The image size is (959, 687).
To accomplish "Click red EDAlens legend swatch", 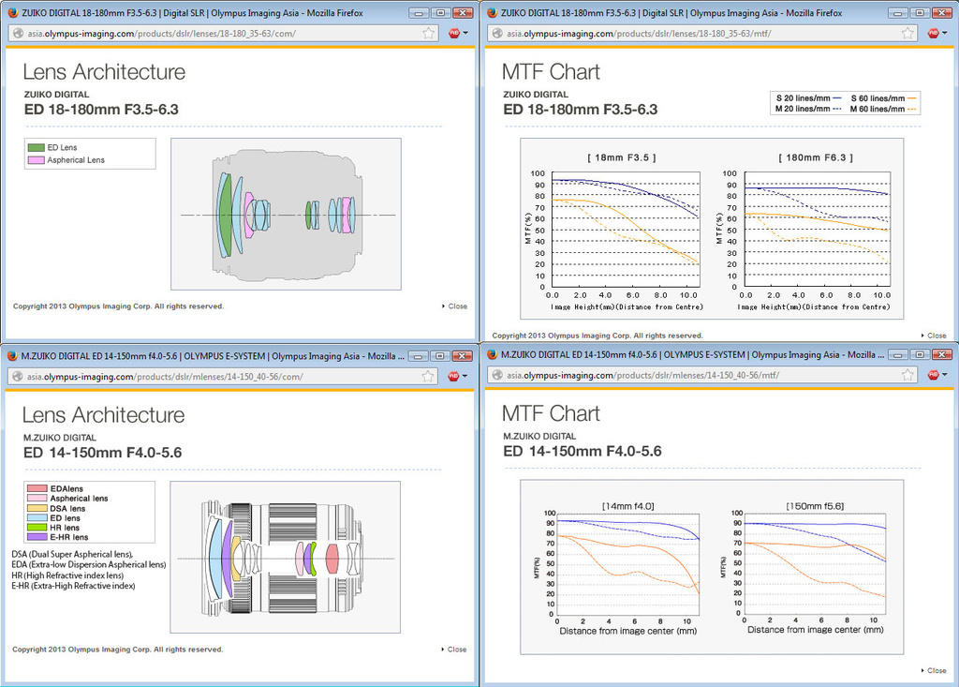I will pyautogui.click(x=37, y=488).
